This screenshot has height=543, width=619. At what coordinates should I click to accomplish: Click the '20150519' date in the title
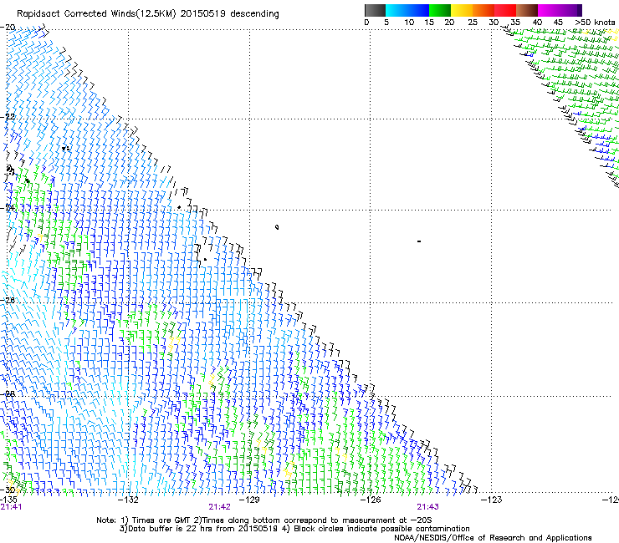click(x=203, y=14)
